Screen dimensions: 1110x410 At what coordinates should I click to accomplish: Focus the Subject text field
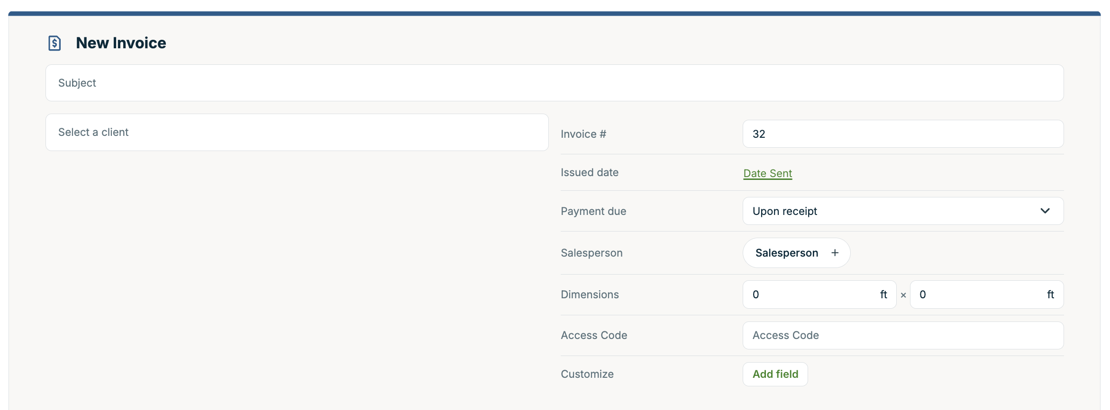pyautogui.click(x=554, y=83)
